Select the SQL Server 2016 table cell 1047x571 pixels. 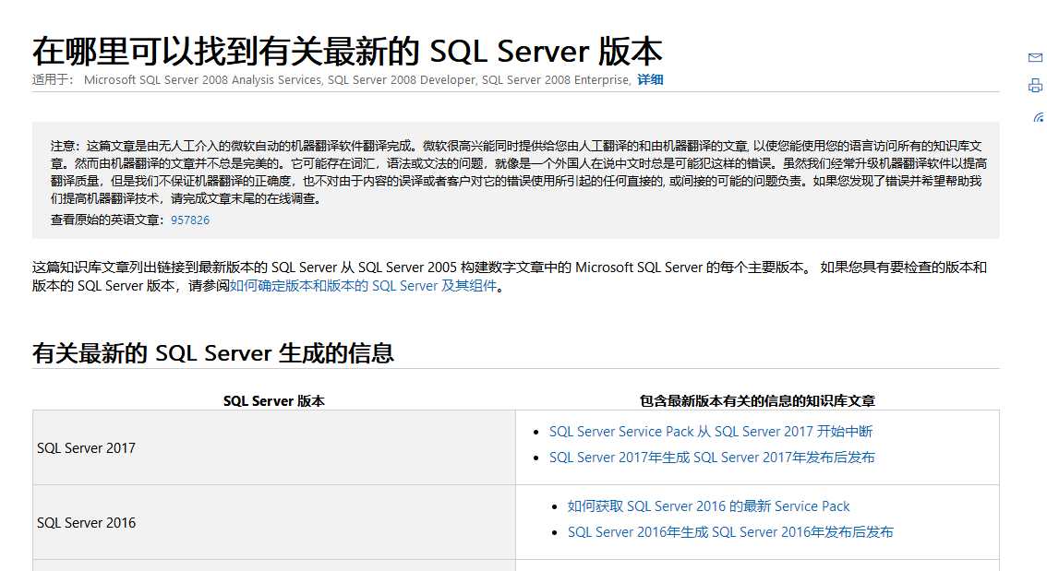(x=274, y=522)
